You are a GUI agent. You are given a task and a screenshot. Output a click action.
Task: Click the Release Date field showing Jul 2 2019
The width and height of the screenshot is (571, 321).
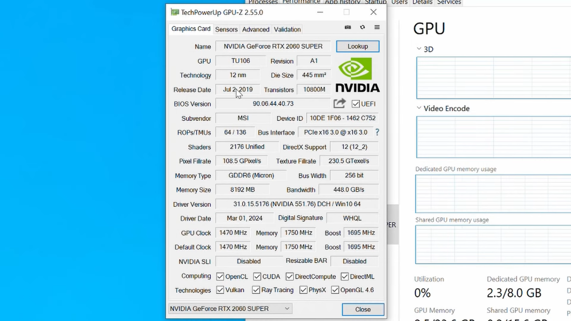point(237,89)
